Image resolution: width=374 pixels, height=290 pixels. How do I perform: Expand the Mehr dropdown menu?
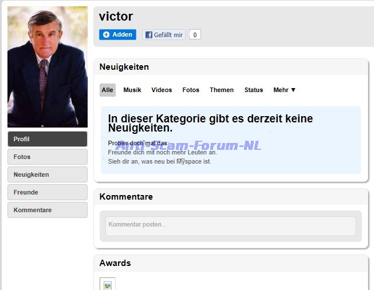point(285,90)
